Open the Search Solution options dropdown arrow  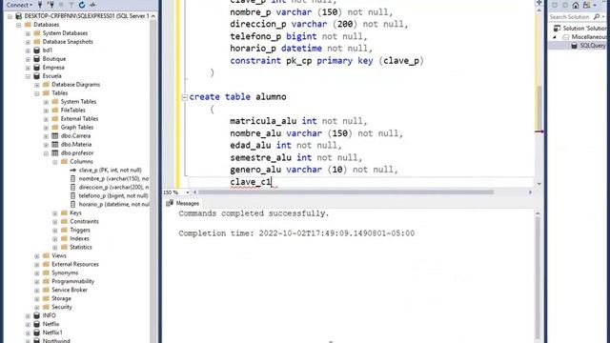[x=603, y=17]
